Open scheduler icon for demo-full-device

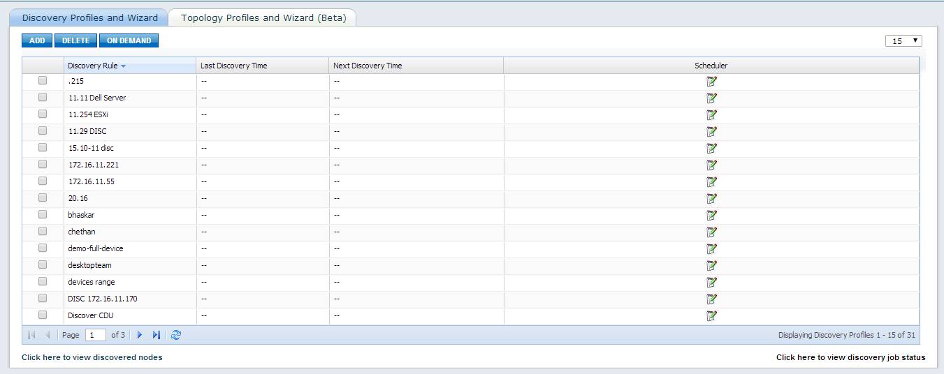pos(711,249)
